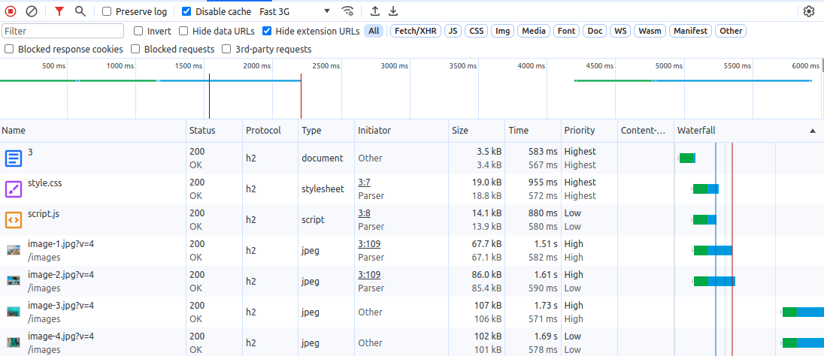This screenshot has width=824, height=356.
Task: Import HAR file upload icon
Action: 374,11
